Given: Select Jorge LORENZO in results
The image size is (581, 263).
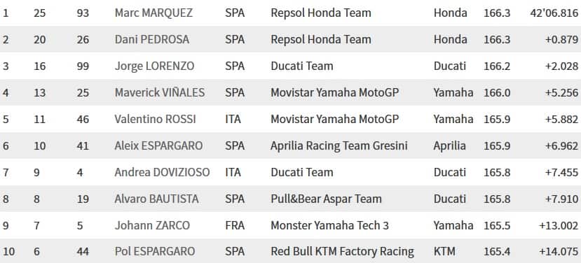Looking at the screenshot, I should coord(154,66).
